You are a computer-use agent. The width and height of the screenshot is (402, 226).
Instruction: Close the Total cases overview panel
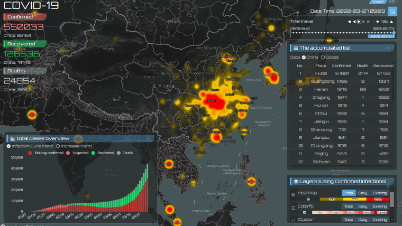(x=148, y=139)
